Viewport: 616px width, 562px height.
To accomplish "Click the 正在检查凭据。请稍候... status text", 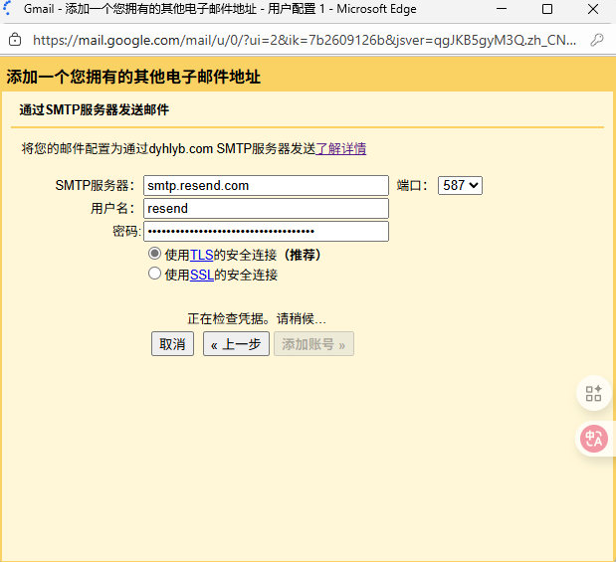I will click(x=257, y=318).
